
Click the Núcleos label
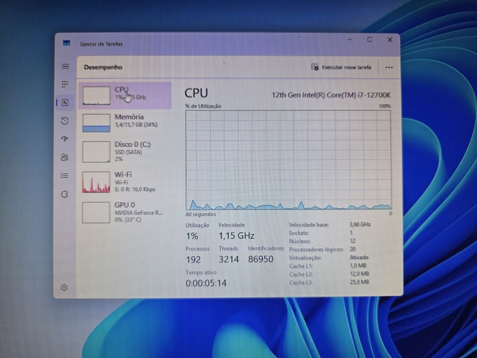pyautogui.click(x=300, y=241)
